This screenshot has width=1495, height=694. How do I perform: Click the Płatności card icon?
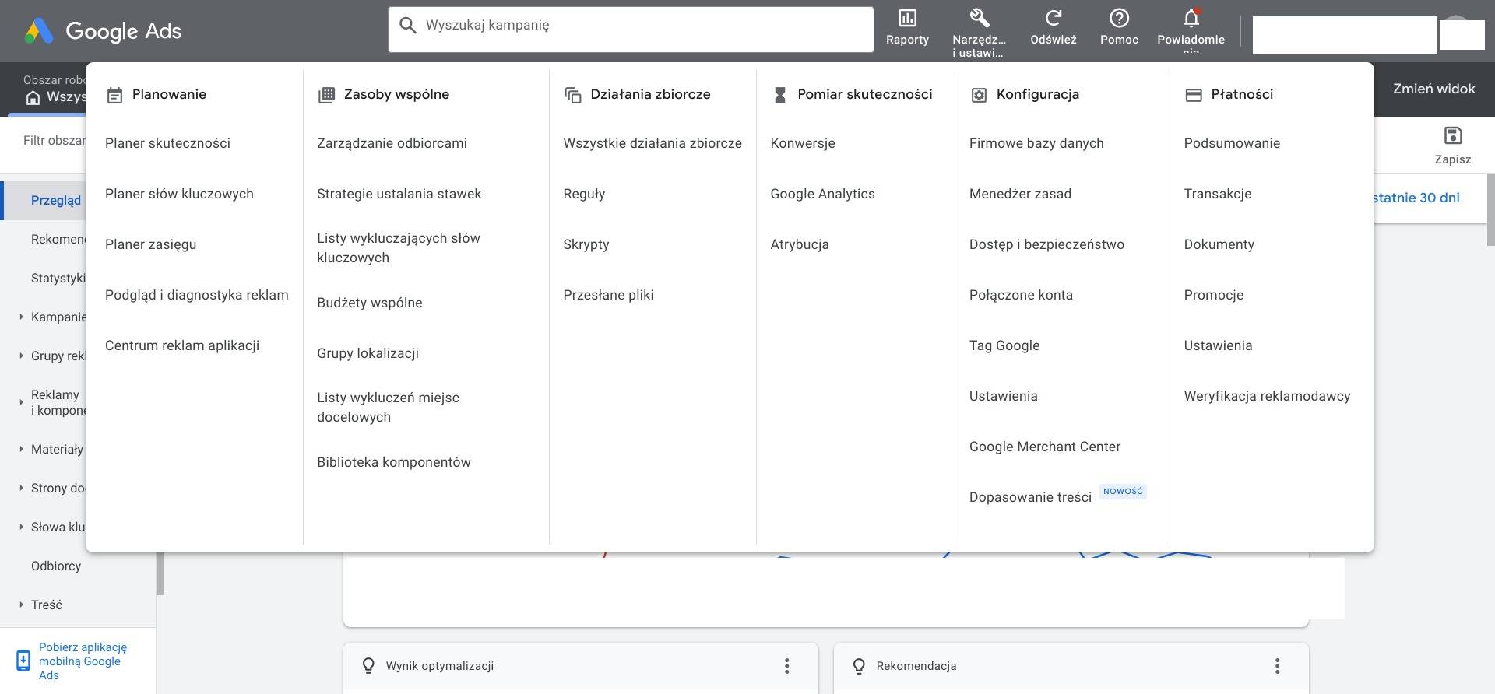coord(1194,95)
